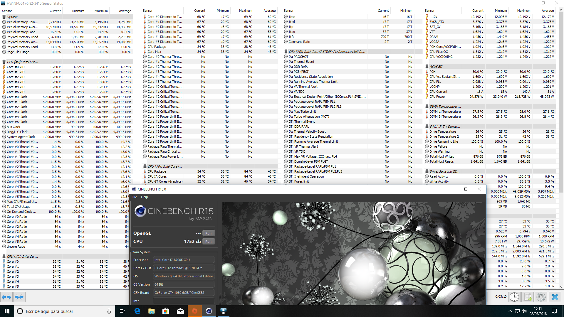Screen dimensions: 564x317
Task: Click the clock reset timer icon
Action: pos(514,297)
